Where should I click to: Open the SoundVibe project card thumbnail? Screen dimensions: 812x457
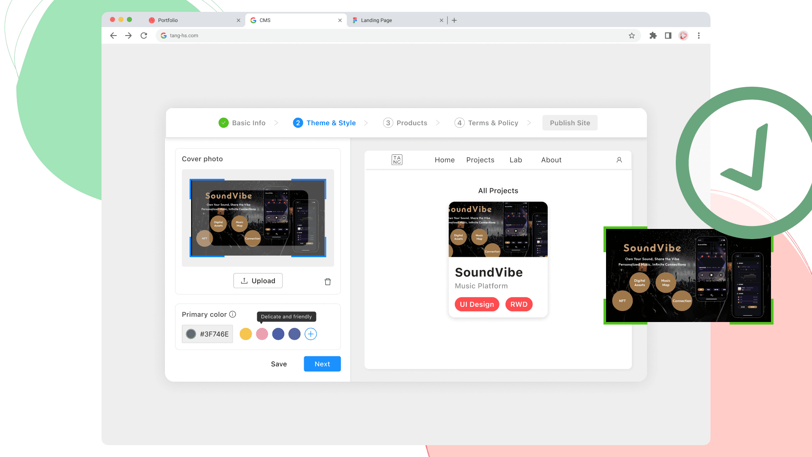pos(498,229)
